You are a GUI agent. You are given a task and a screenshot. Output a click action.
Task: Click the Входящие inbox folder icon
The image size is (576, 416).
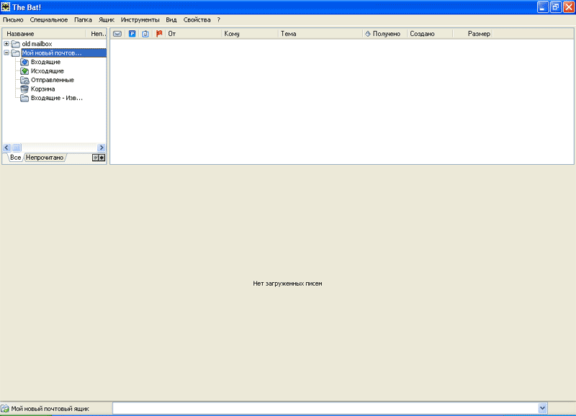coord(24,62)
